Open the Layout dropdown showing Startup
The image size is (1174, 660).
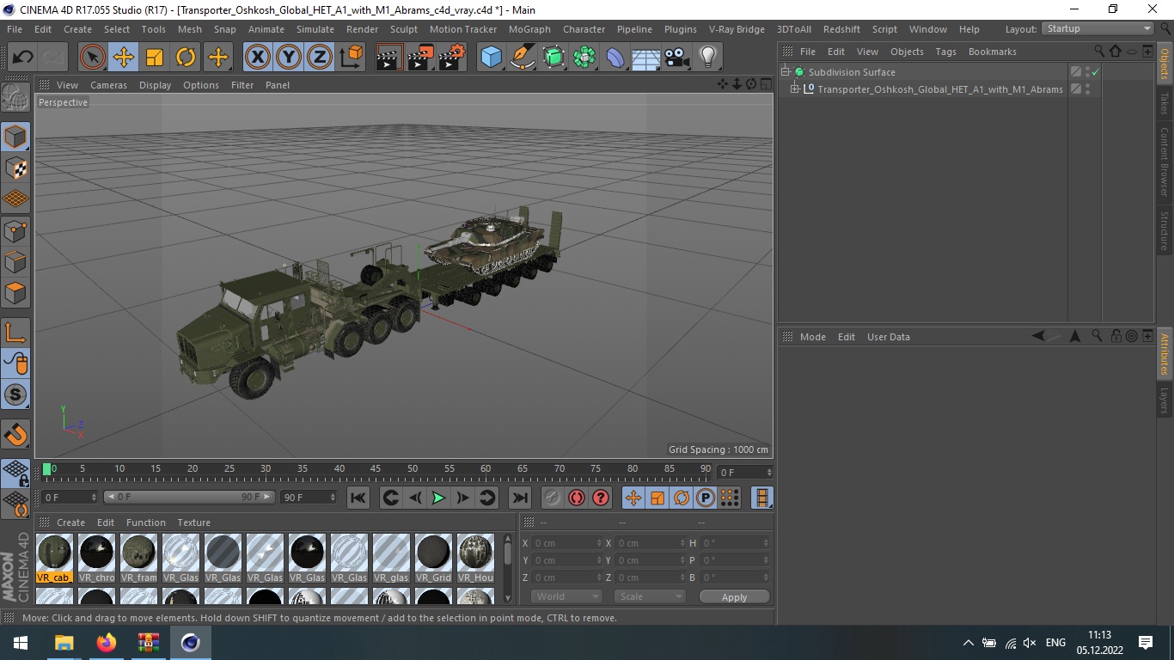click(x=1098, y=28)
